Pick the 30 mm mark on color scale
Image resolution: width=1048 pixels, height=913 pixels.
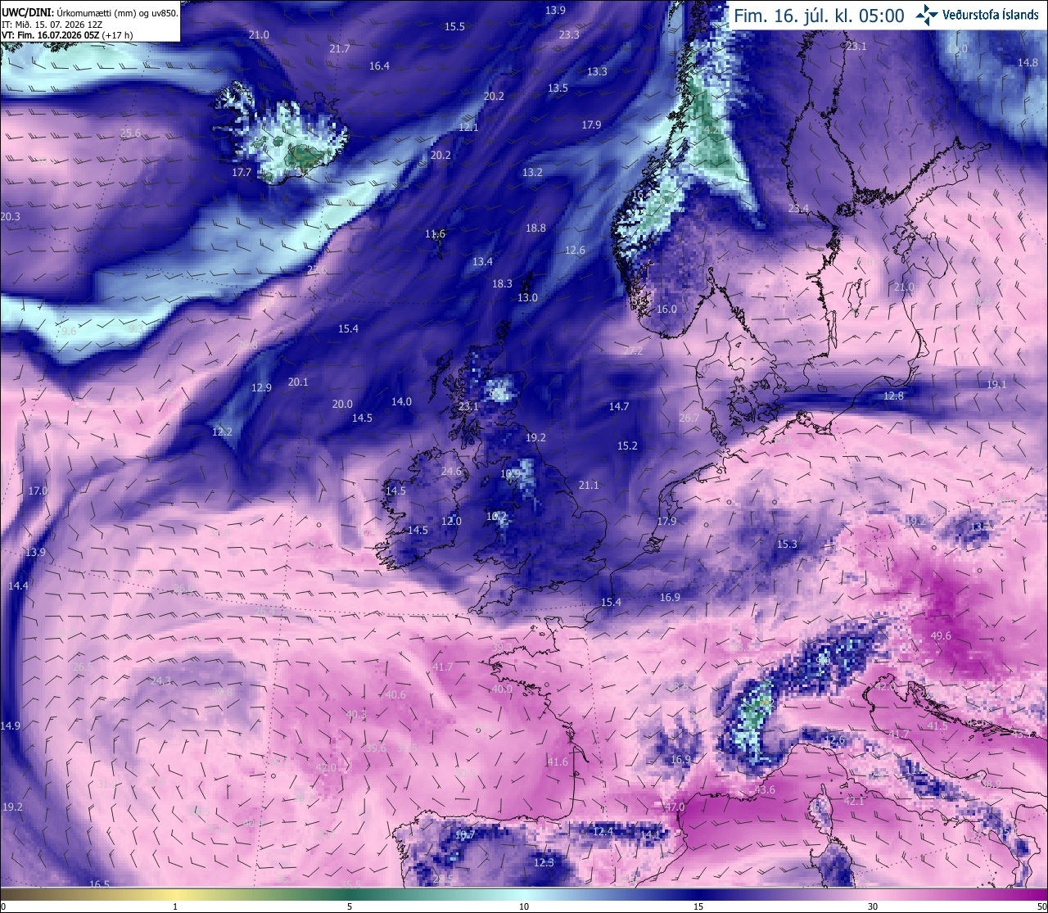click(x=873, y=906)
